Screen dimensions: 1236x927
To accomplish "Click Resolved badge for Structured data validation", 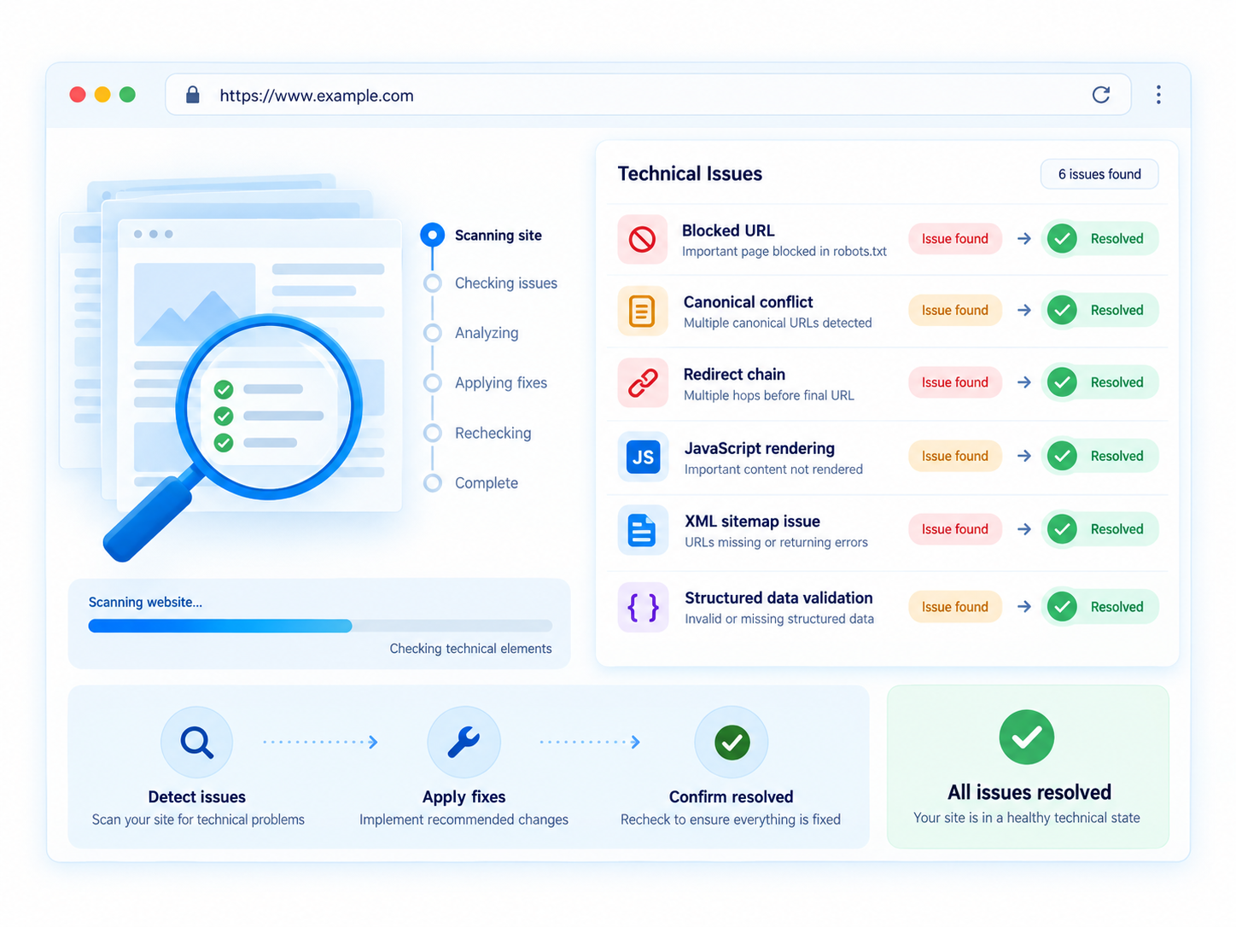I will click(1100, 607).
